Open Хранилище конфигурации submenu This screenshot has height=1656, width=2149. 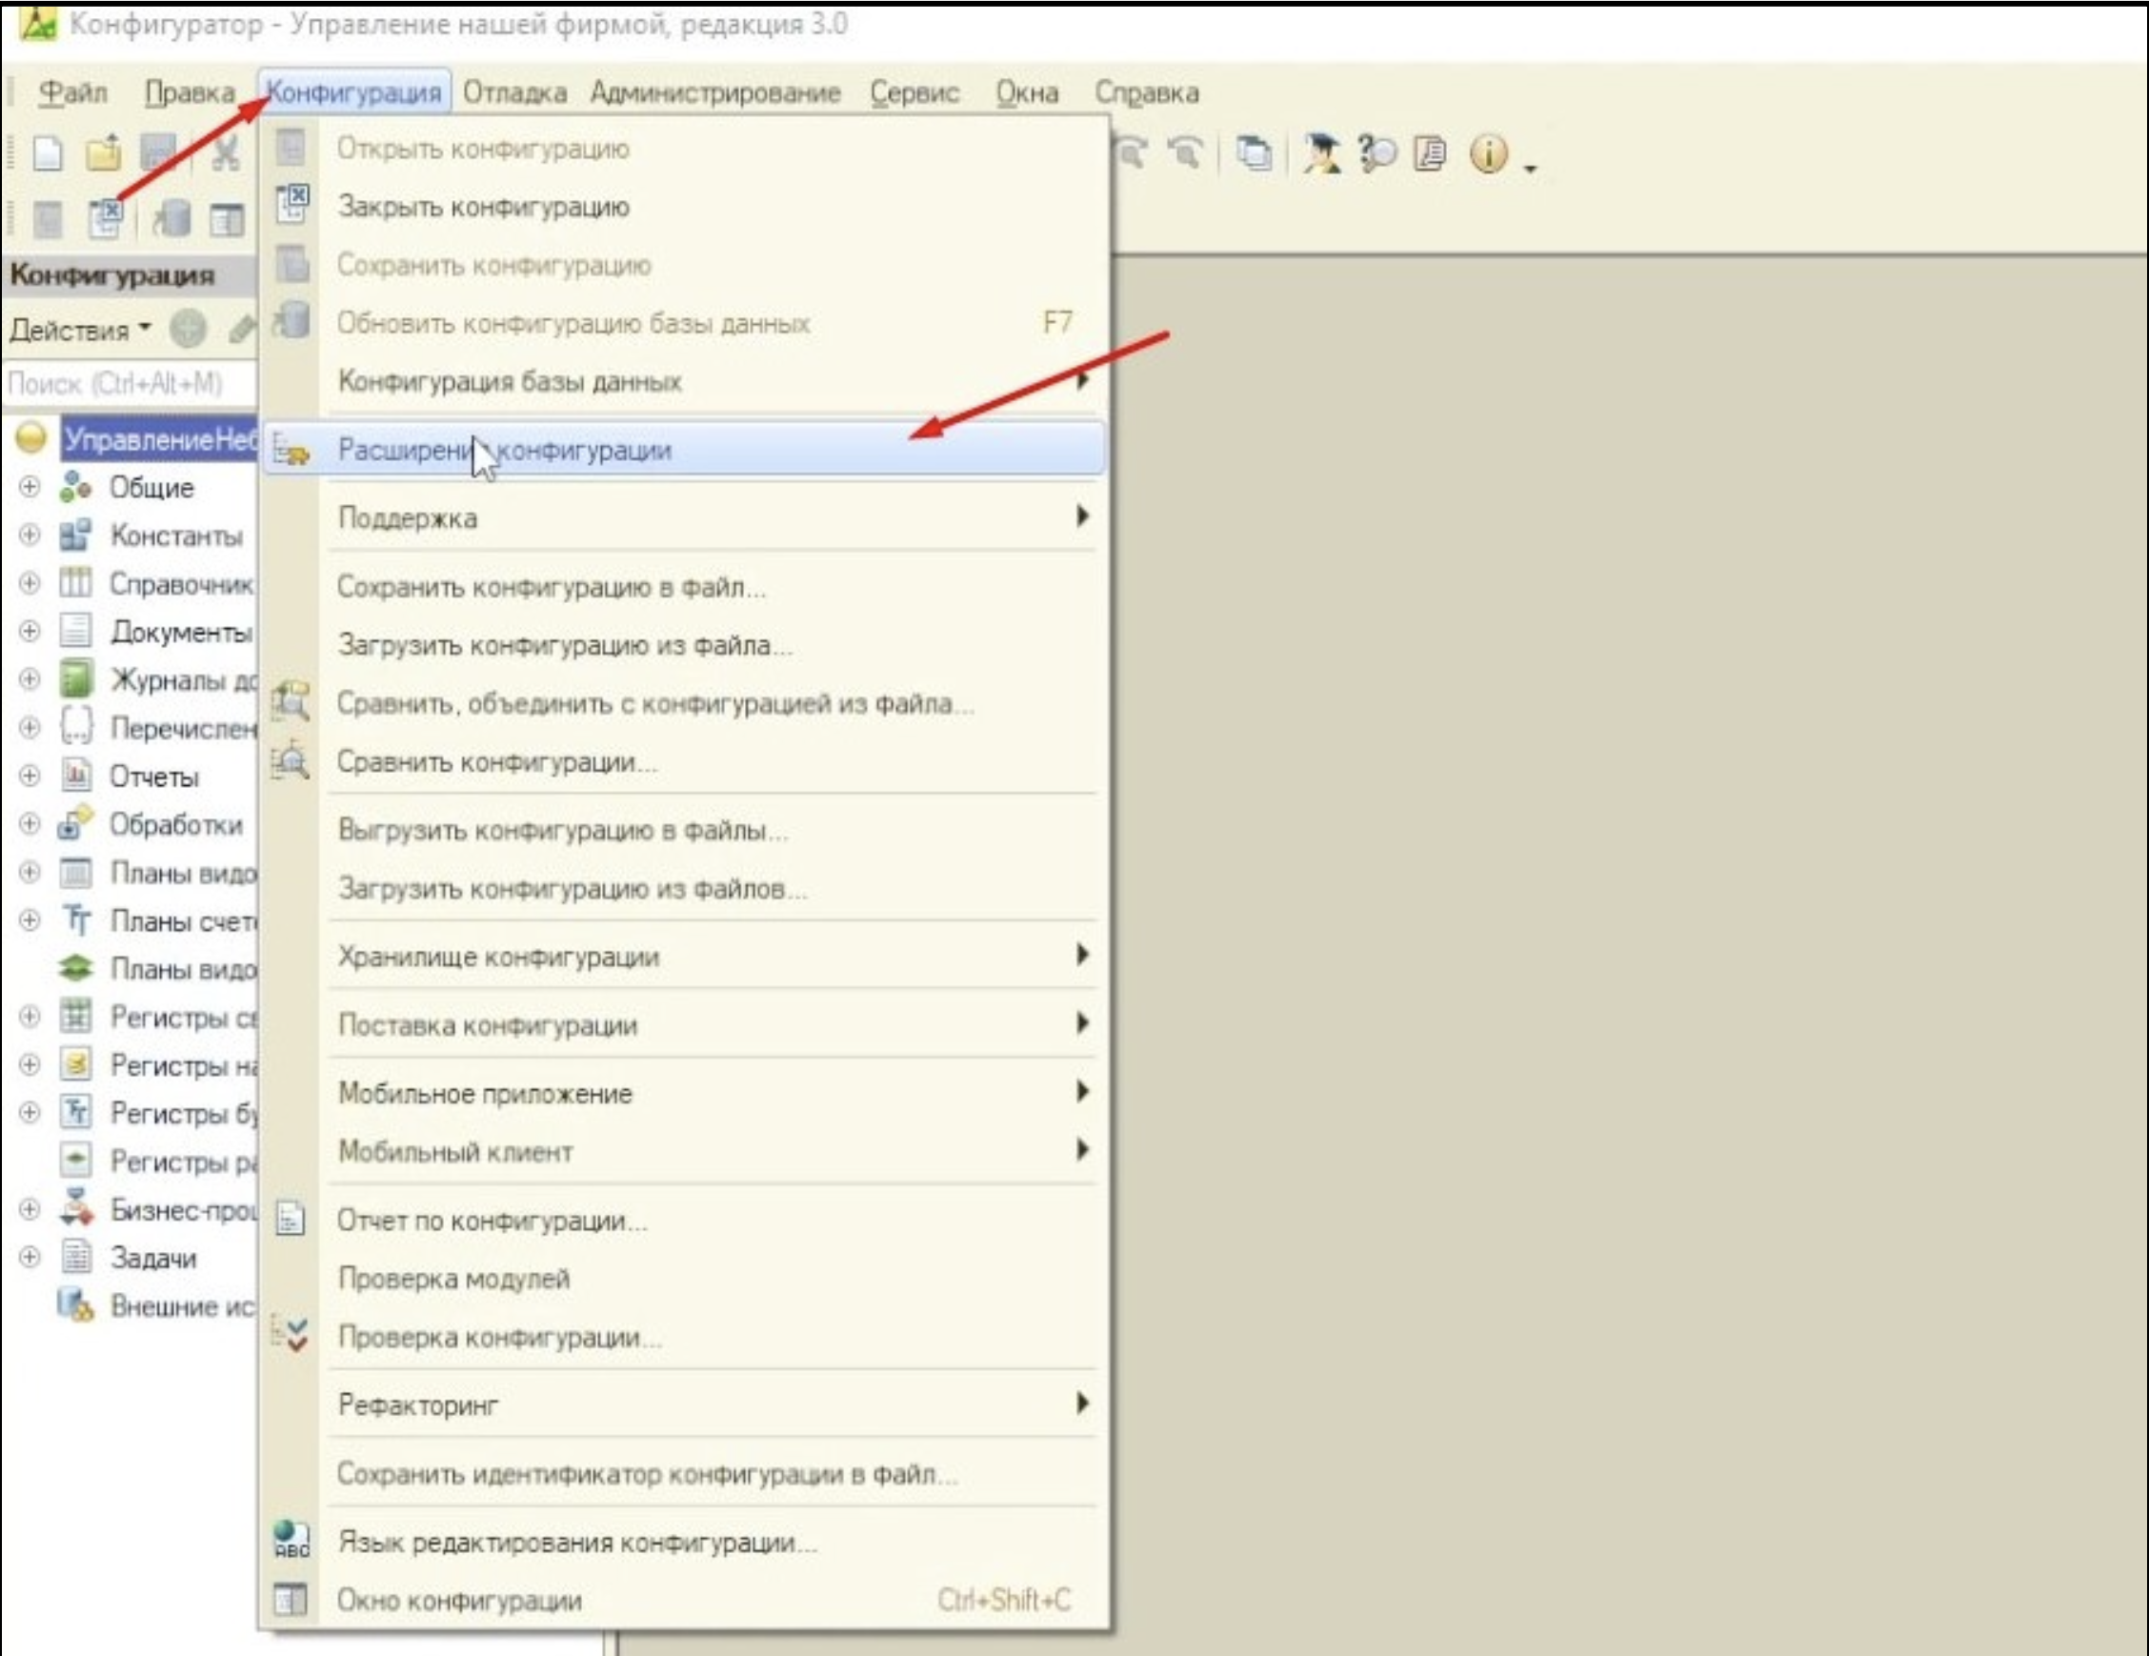click(x=685, y=957)
